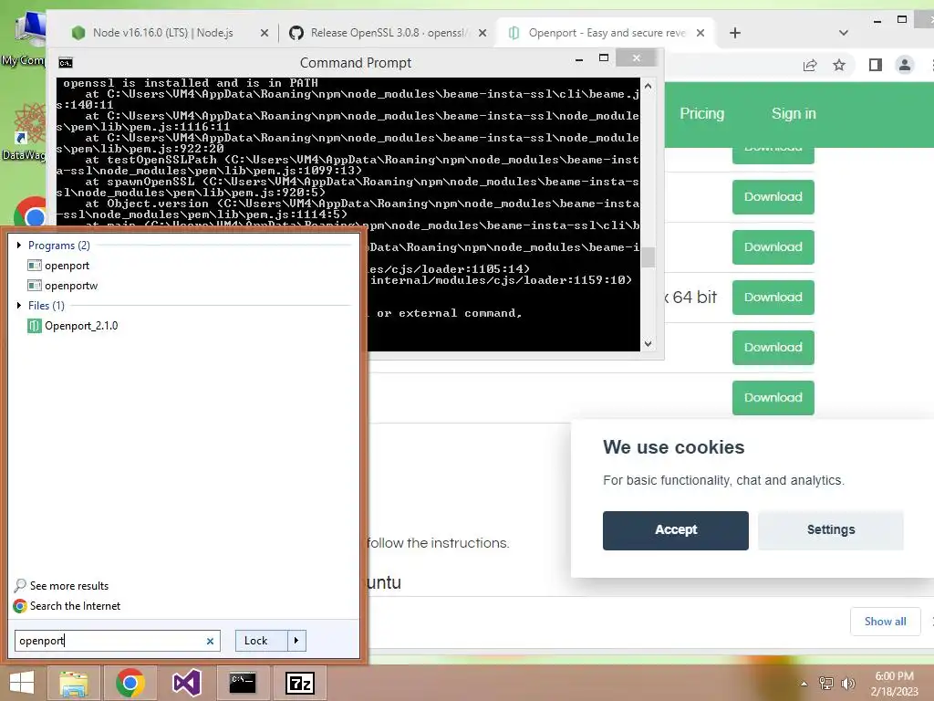Open cookie Settings
The width and height of the screenshot is (934, 701).
tap(830, 530)
